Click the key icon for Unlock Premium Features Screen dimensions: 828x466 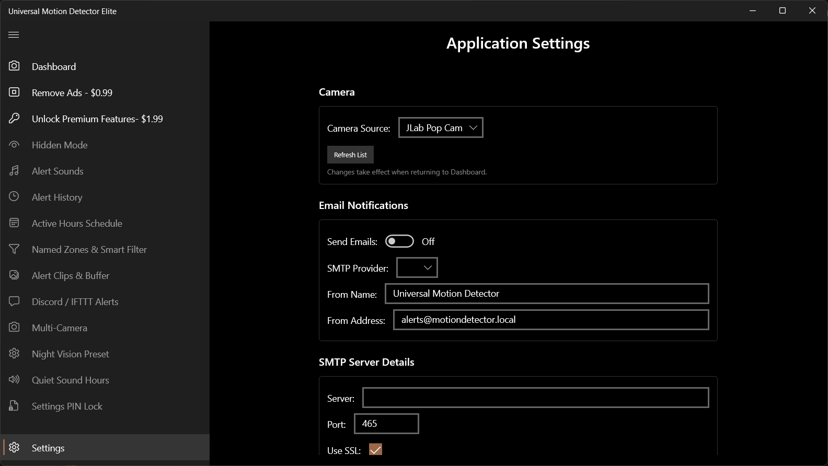14,118
